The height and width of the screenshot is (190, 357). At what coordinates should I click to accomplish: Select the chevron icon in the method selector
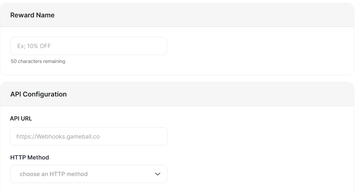coord(157,174)
